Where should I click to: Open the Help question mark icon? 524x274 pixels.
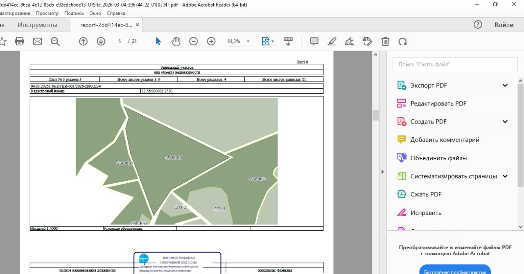478,25
